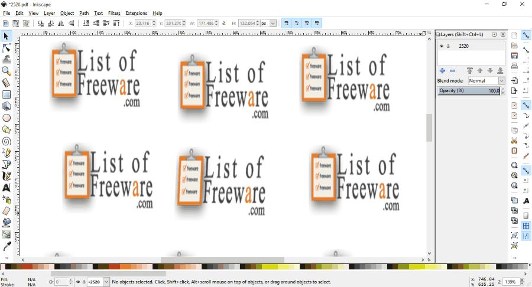Viewport: 532px width, 287px height.
Task: Delete current layer with minus button
Action: 452,71
